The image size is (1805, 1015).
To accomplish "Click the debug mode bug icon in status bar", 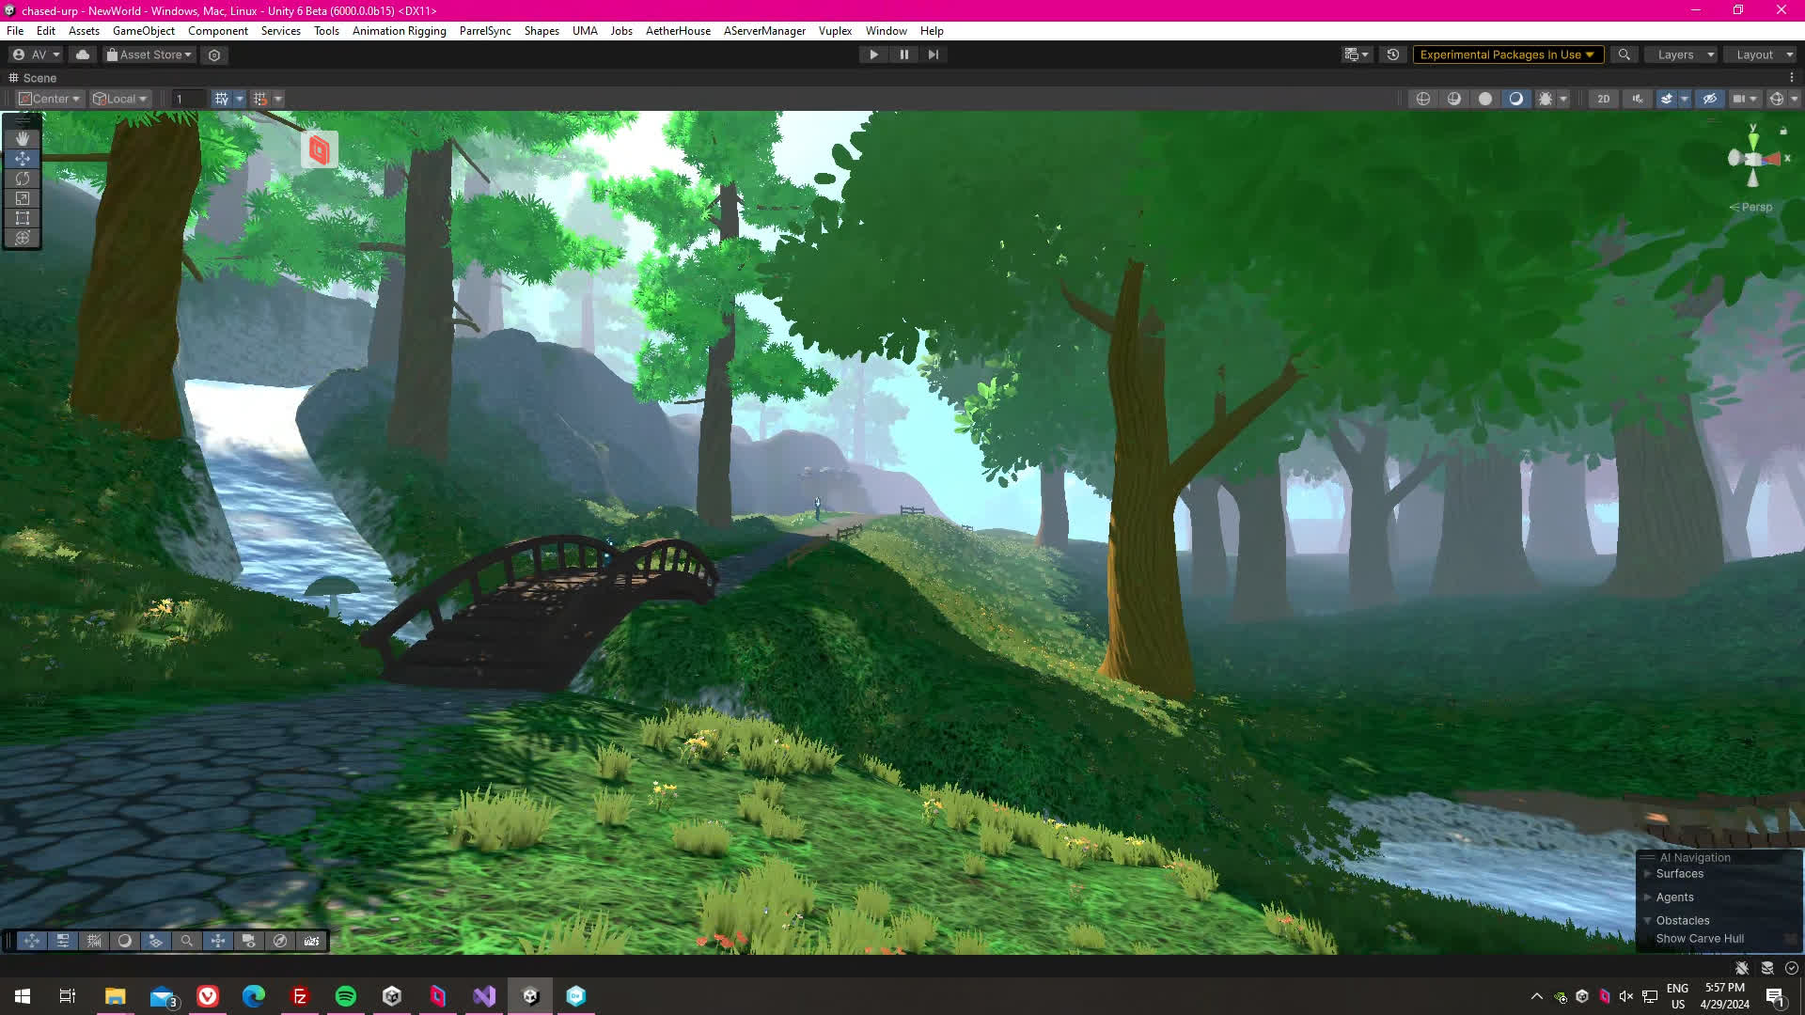I will tap(1742, 968).
